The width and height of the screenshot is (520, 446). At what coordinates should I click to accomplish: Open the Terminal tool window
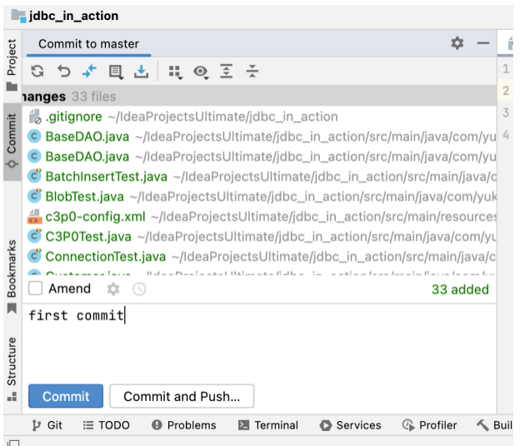268,425
